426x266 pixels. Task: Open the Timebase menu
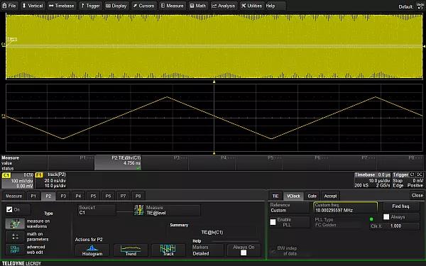tap(62, 6)
